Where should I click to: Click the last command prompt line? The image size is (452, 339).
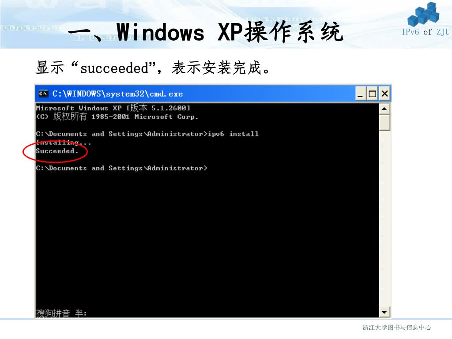(121, 168)
